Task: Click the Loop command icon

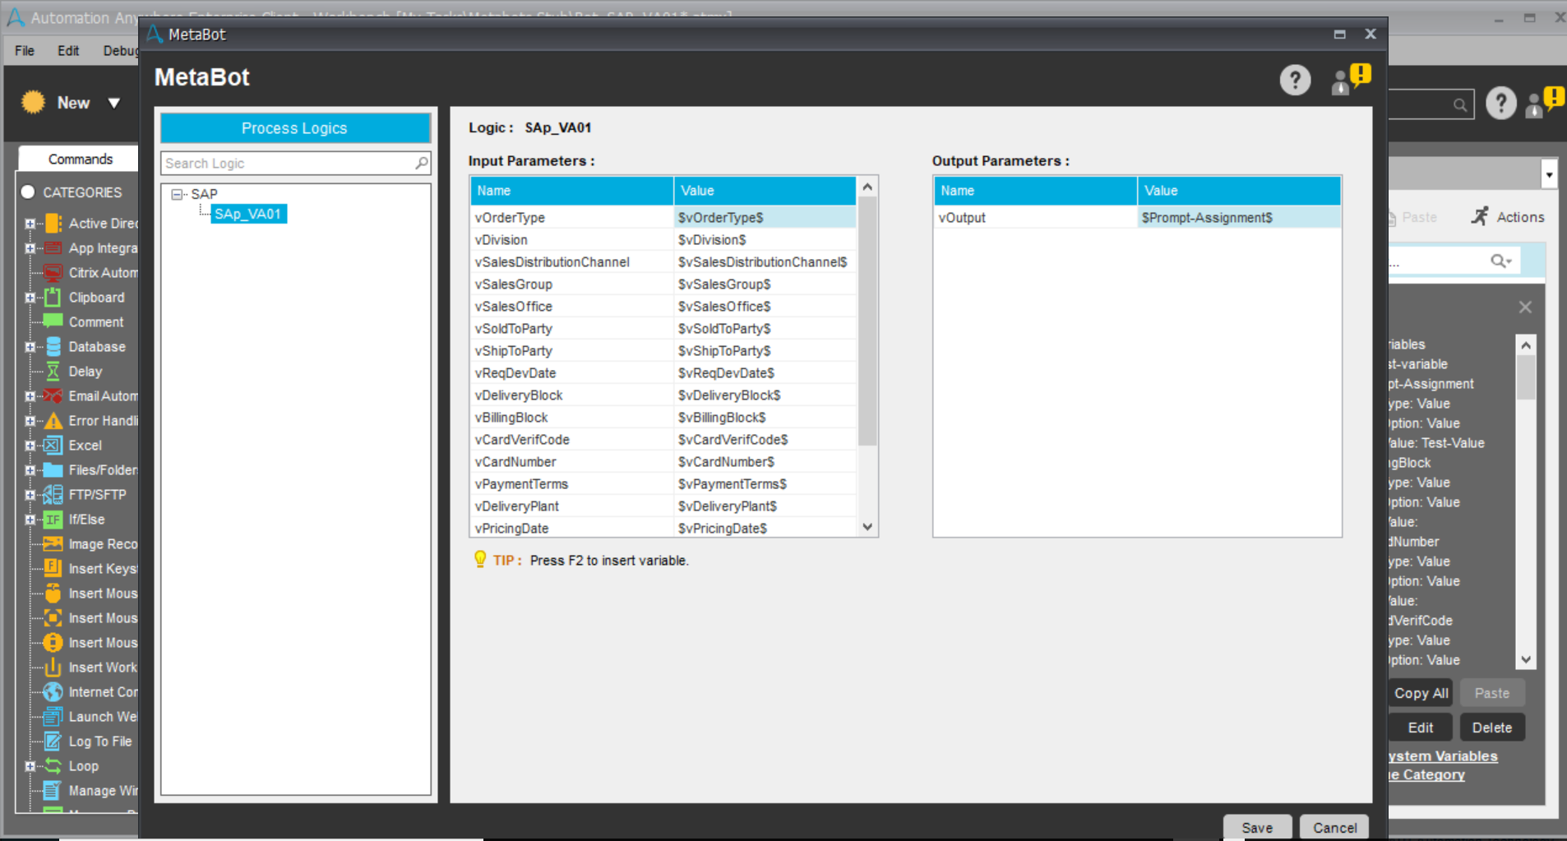Action: click(x=53, y=766)
